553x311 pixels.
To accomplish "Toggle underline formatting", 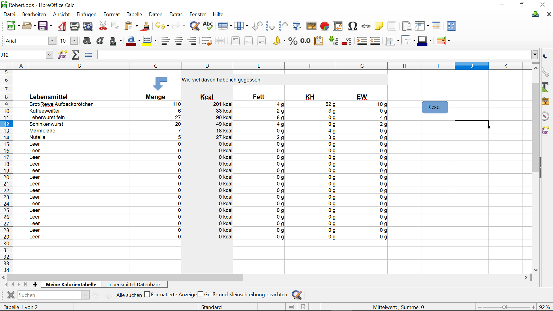I will pyautogui.click(x=113, y=41).
